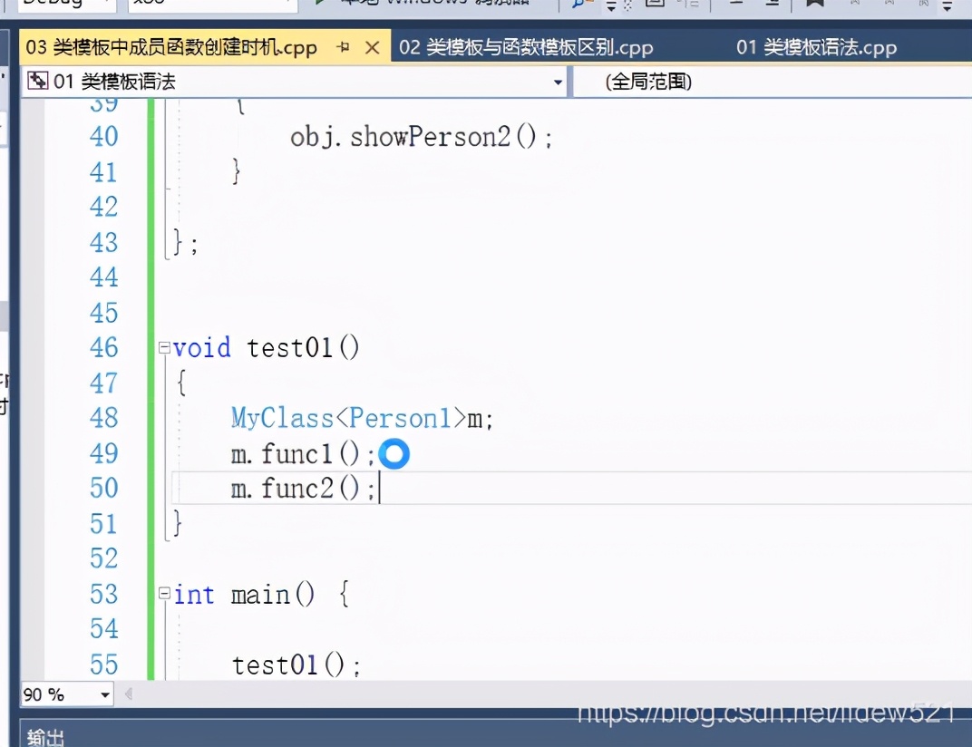This screenshot has width=972, height=747.
Task: Click the search icon on the toolbar
Action: [578, 5]
